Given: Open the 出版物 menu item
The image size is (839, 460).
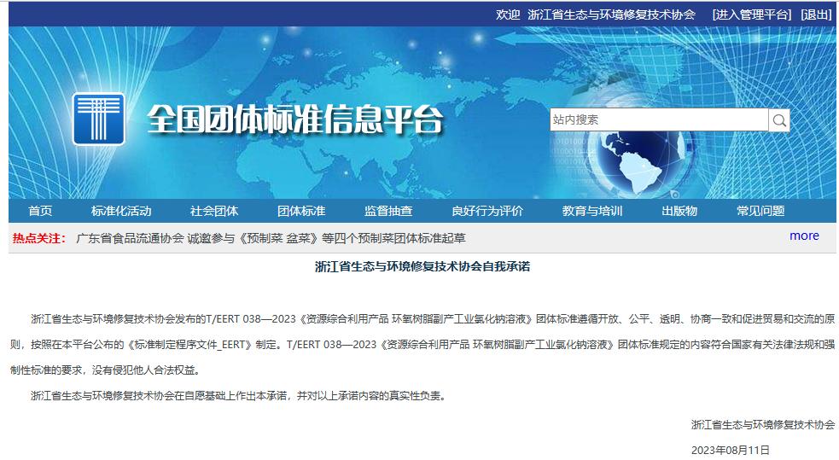Looking at the screenshot, I should click(679, 212).
